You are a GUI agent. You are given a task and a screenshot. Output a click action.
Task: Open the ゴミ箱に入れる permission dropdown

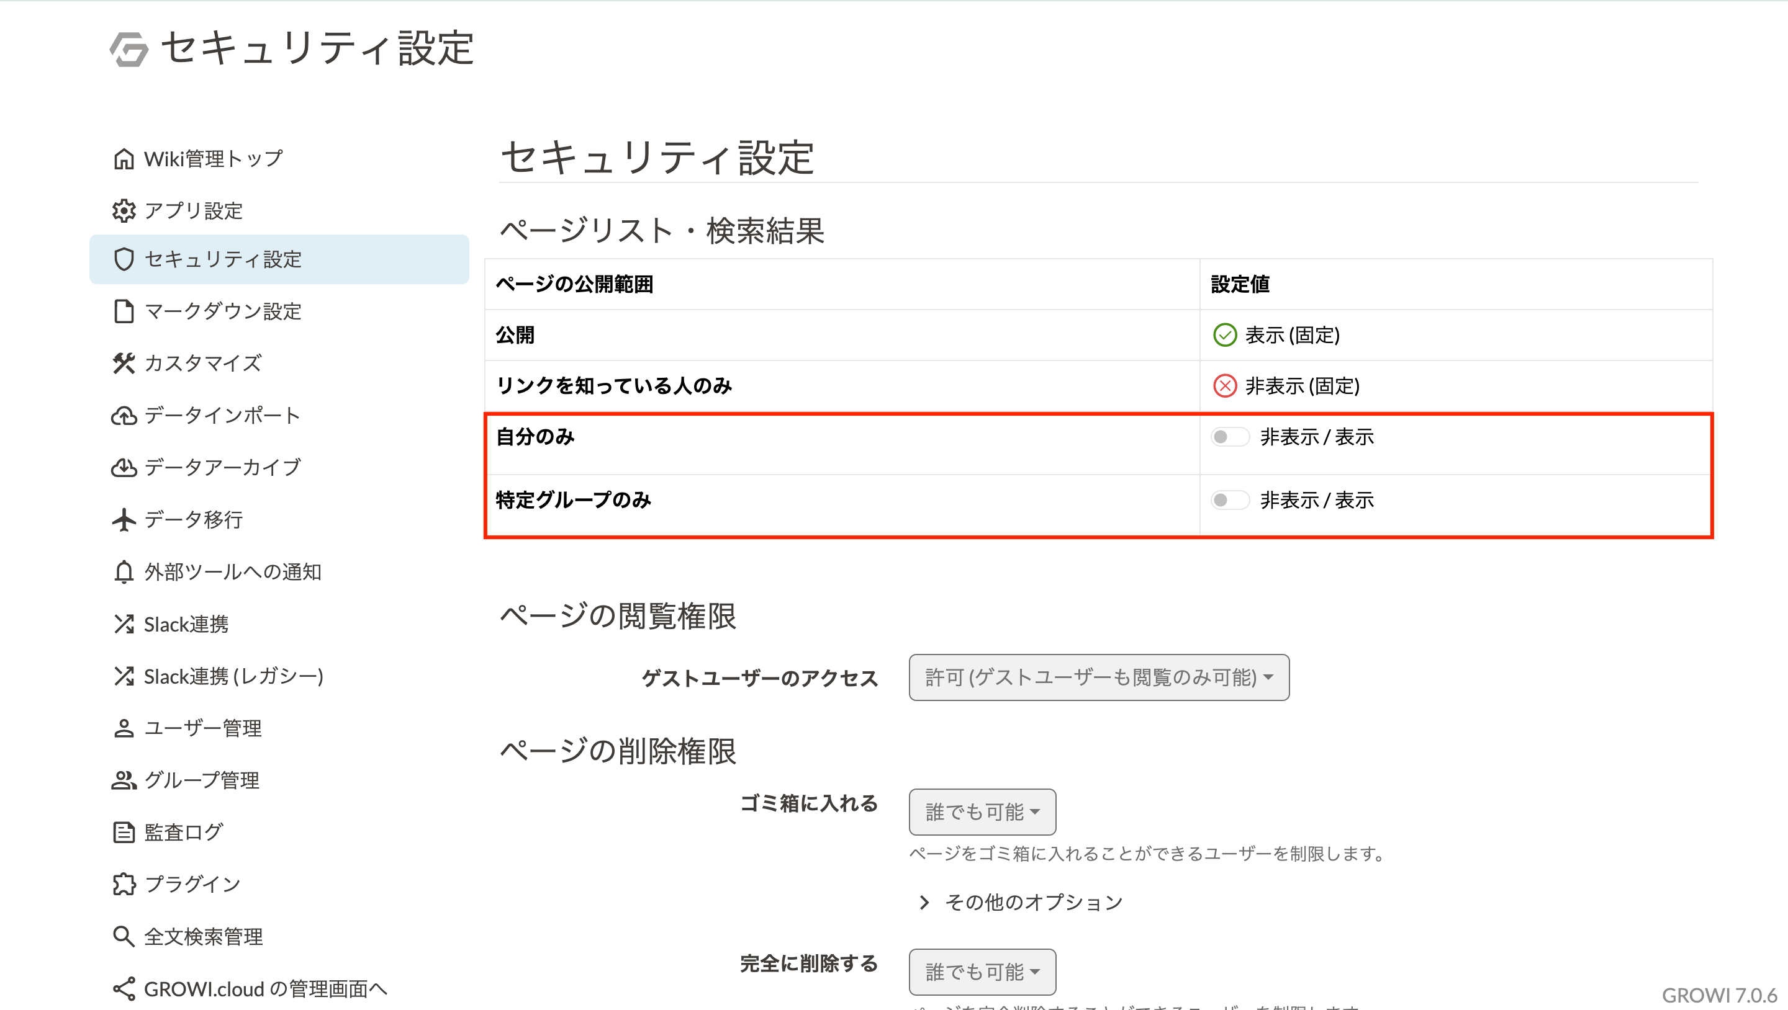coord(982,811)
